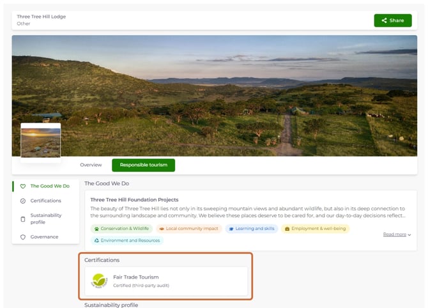428x308 pixels.
Task: Click the Three Tree Hill Foundation Projects heading
Action: point(134,200)
